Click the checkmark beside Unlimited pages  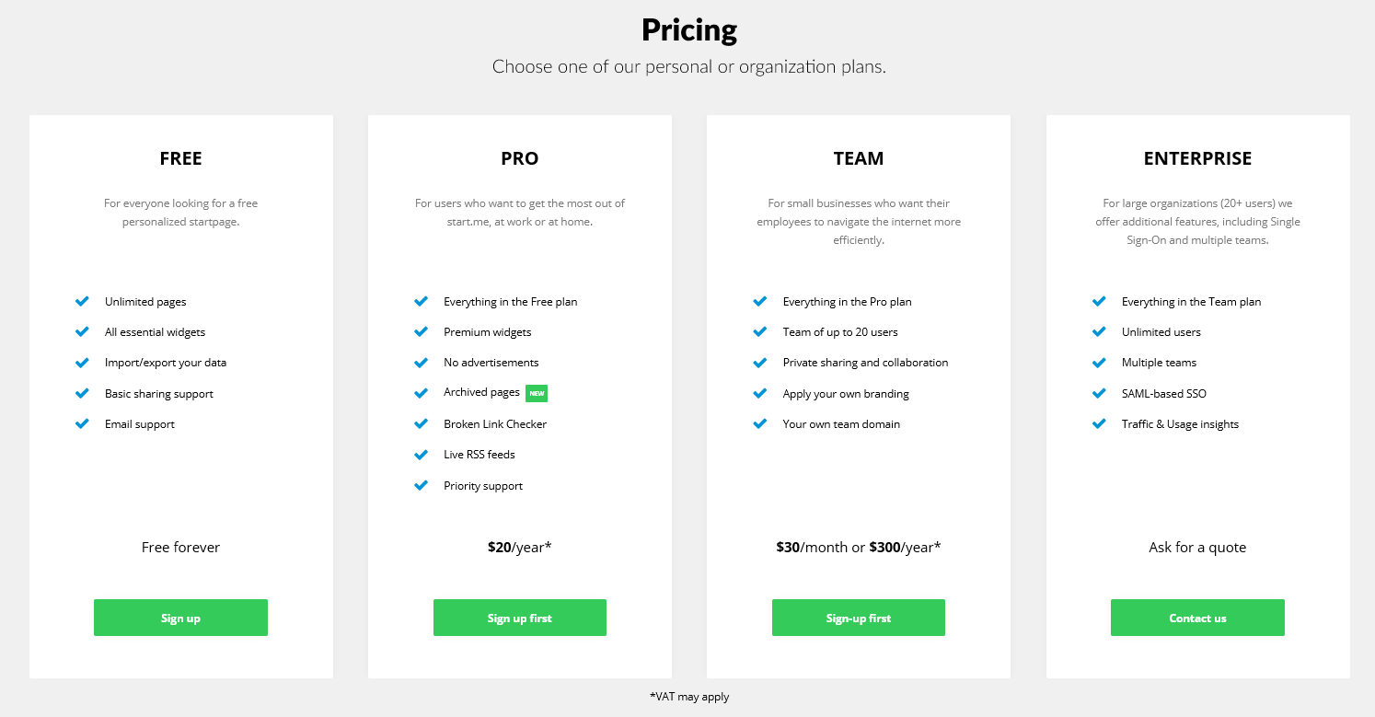[x=81, y=301]
